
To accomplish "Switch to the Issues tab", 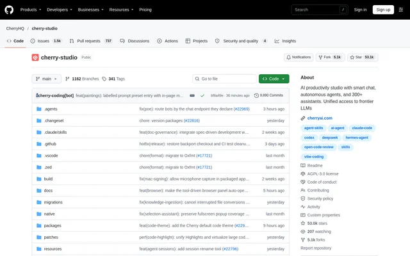I will point(46,41).
